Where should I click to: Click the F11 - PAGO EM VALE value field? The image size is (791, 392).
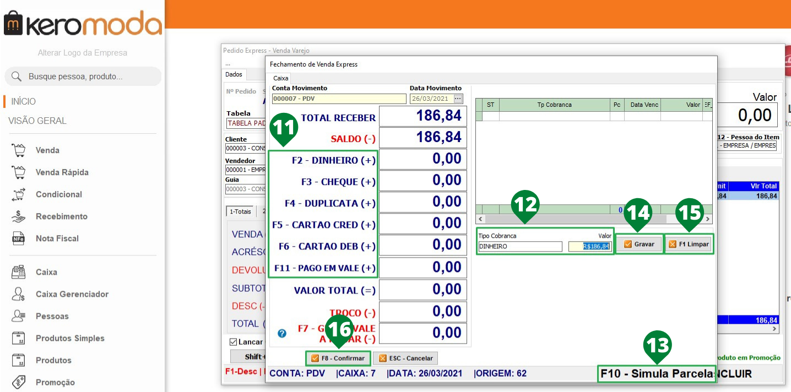(x=423, y=268)
